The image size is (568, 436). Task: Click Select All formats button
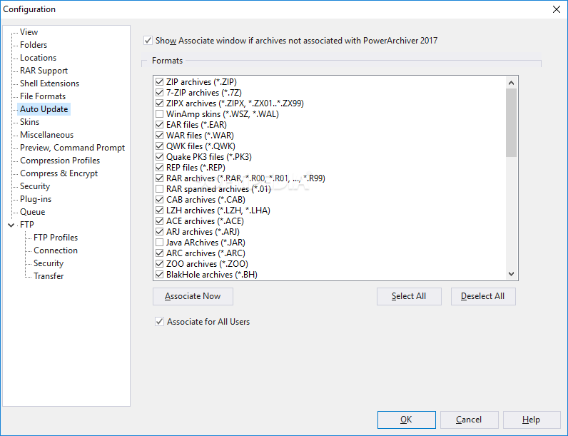[x=409, y=296]
